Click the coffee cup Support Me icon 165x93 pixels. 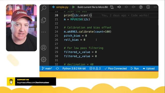click(11, 81)
